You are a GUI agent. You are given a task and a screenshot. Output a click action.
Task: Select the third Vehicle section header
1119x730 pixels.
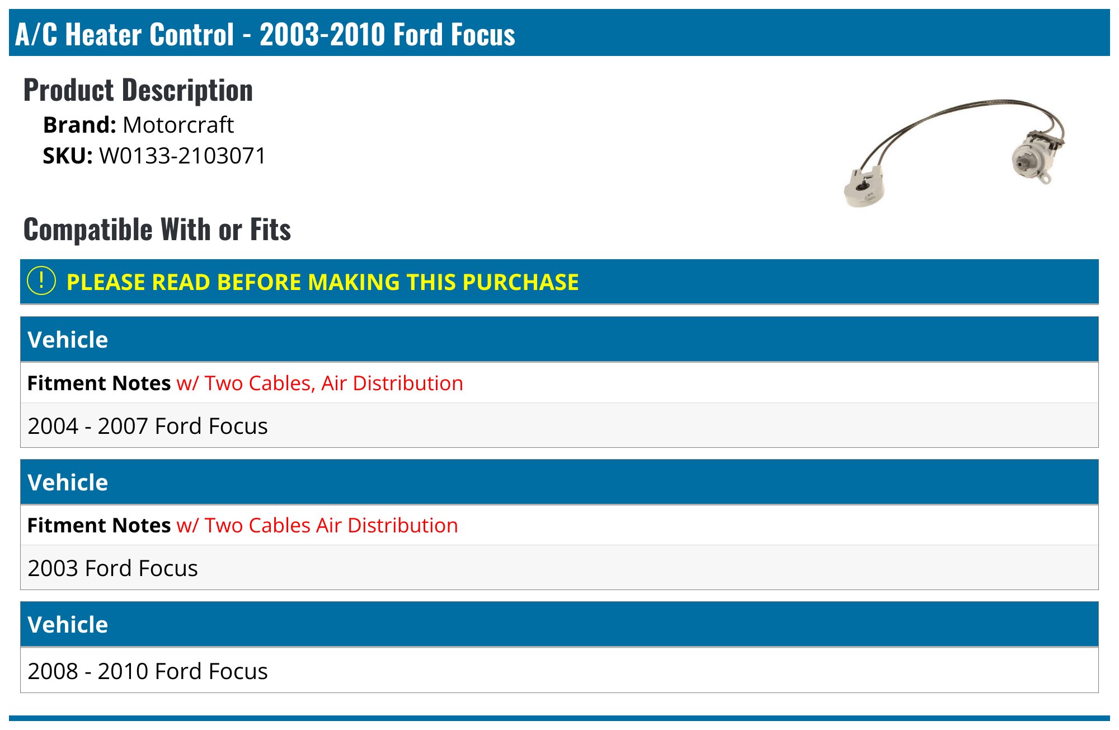[559, 624]
